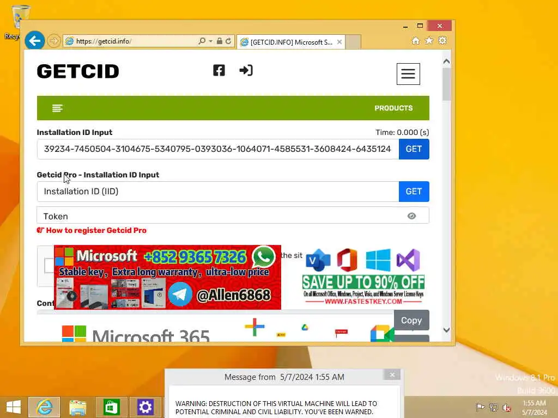Image resolution: width=558 pixels, height=418 pixels.
Task: Click the taskbar clock showing 1:55 AM
Action: (535, 407)
